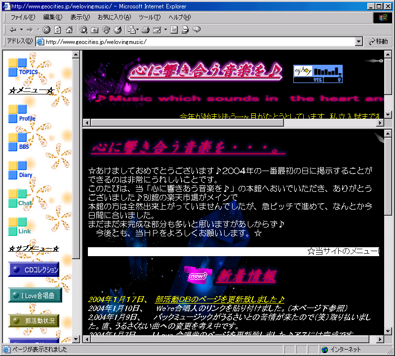Viewport: 395px width, 356px height.
Task: Open the address bar URL dropdown
Action: tap(359, 42)
